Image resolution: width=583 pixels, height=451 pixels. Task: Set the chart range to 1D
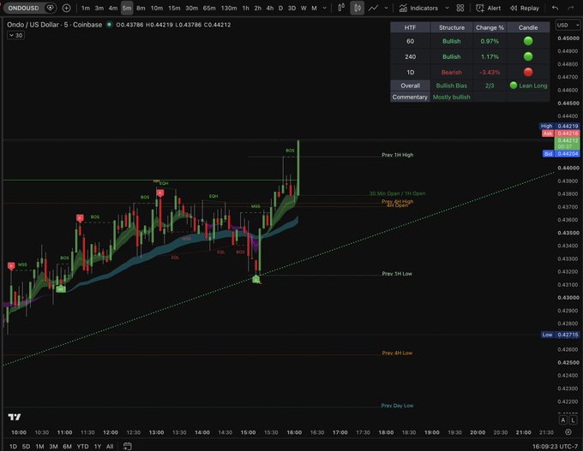coord(13,446)
